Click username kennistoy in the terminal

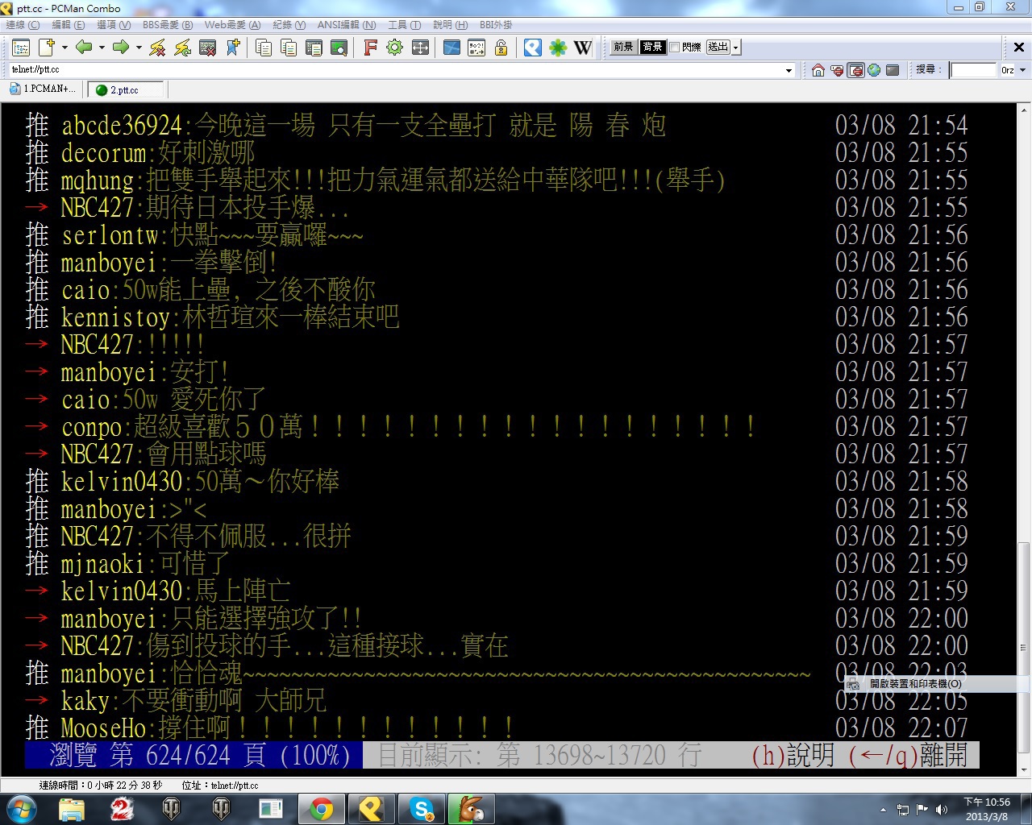tap(115, 317)
